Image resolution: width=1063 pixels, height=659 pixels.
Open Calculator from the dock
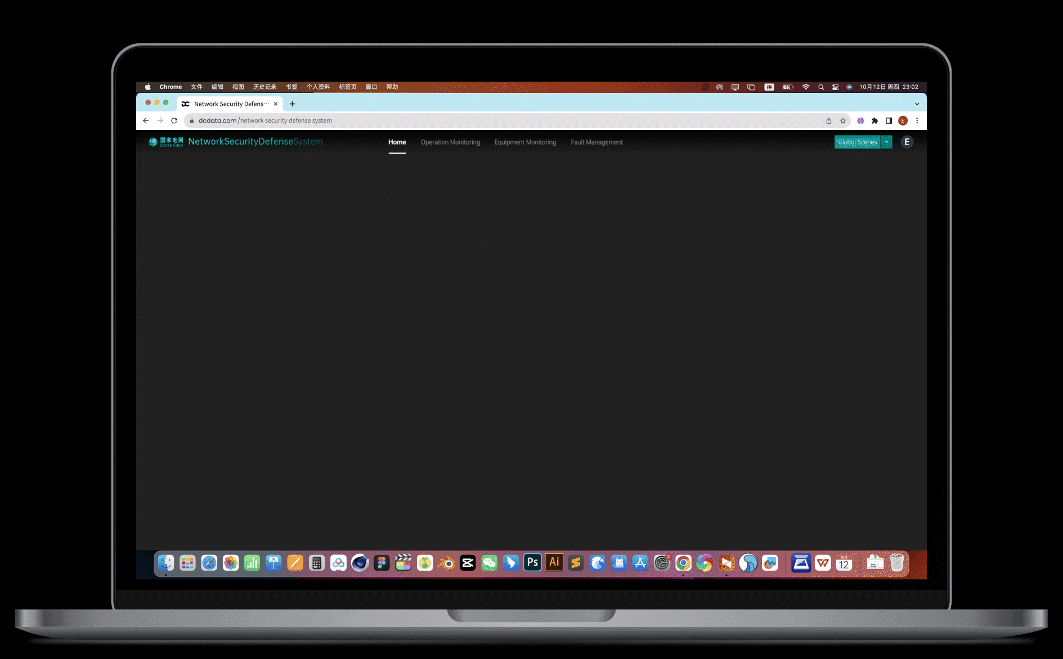tap(317, 563)
